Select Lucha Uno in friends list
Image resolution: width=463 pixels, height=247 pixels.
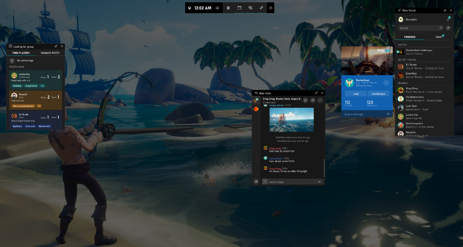(424, 116)
